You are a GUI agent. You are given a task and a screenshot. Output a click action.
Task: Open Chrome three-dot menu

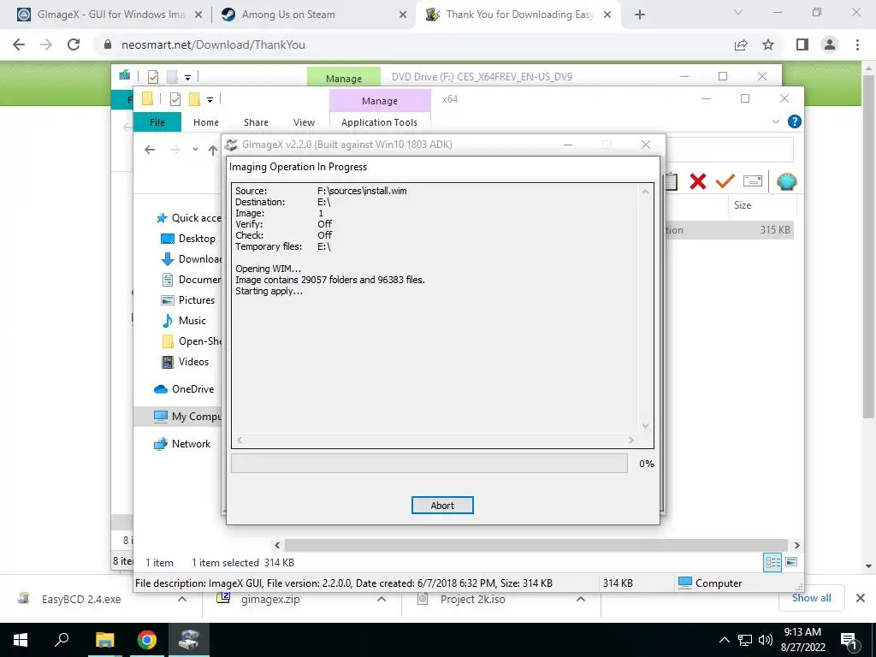[x=857, y=44]
